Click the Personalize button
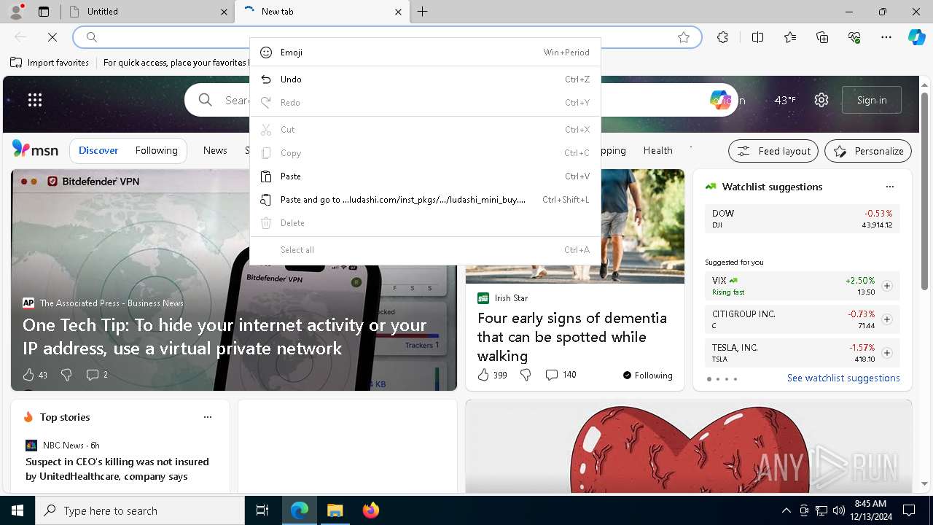 [x=868, y=151]
